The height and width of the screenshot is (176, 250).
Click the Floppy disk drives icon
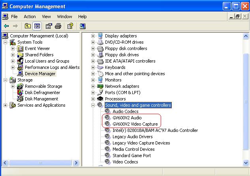click(x=100, y=55)
